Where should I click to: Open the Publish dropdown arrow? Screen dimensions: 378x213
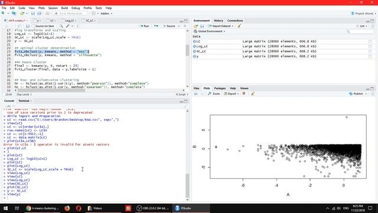pos(366,93)
